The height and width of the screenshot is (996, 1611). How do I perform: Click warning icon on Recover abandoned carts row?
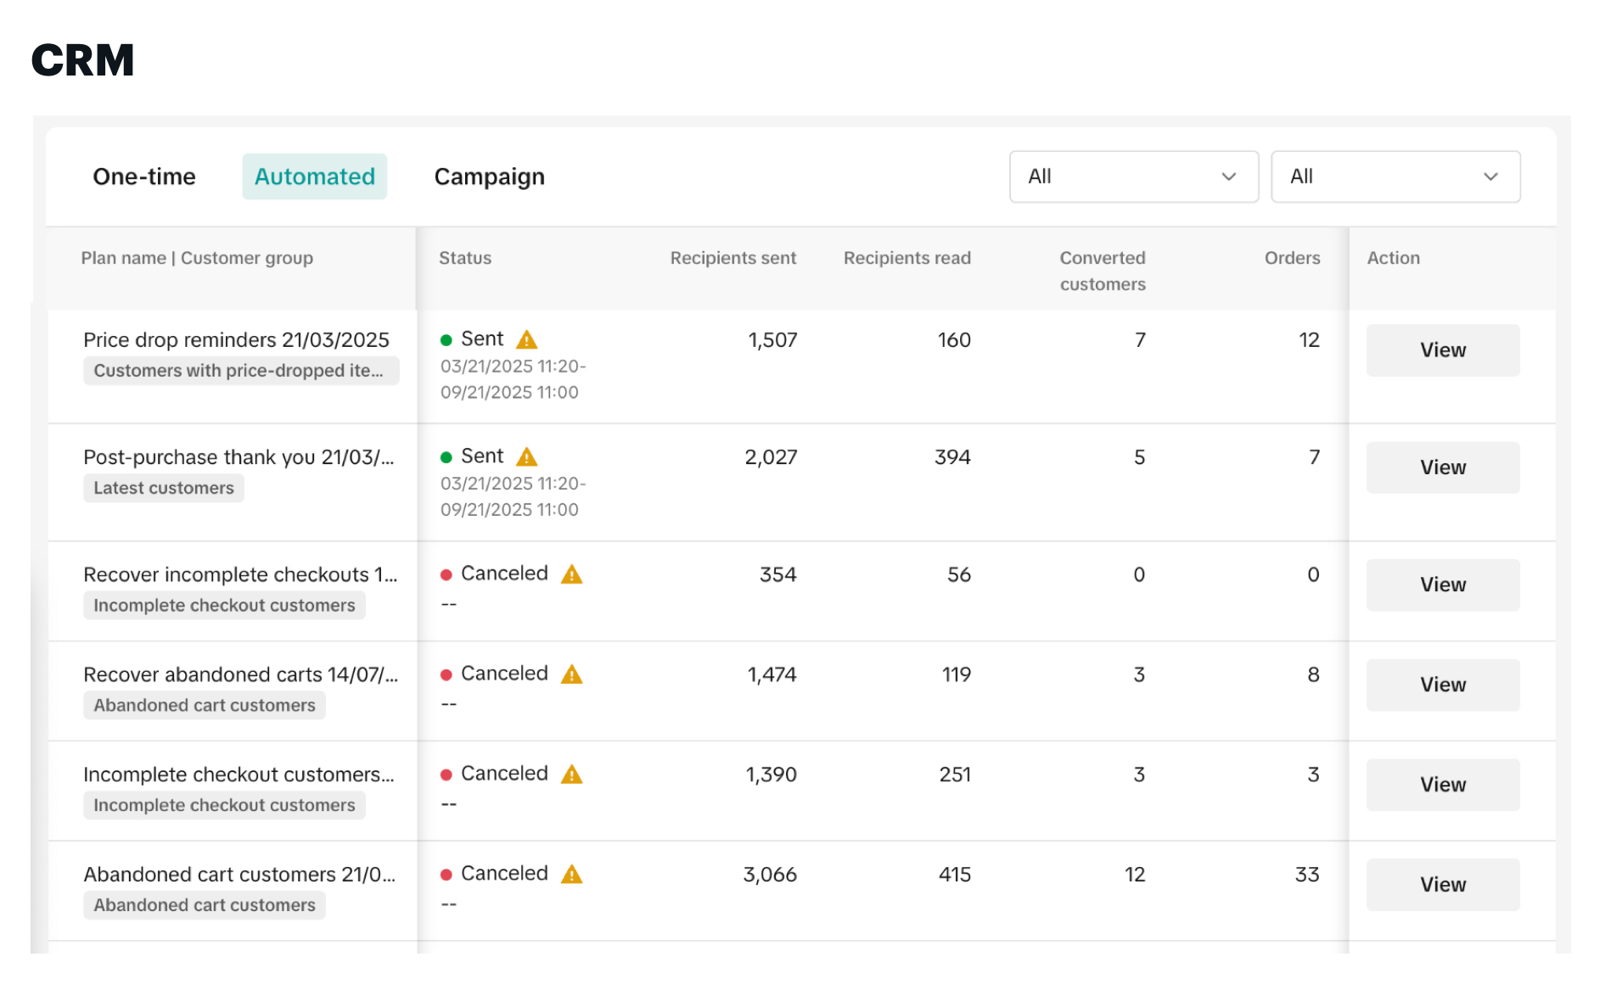571,674
